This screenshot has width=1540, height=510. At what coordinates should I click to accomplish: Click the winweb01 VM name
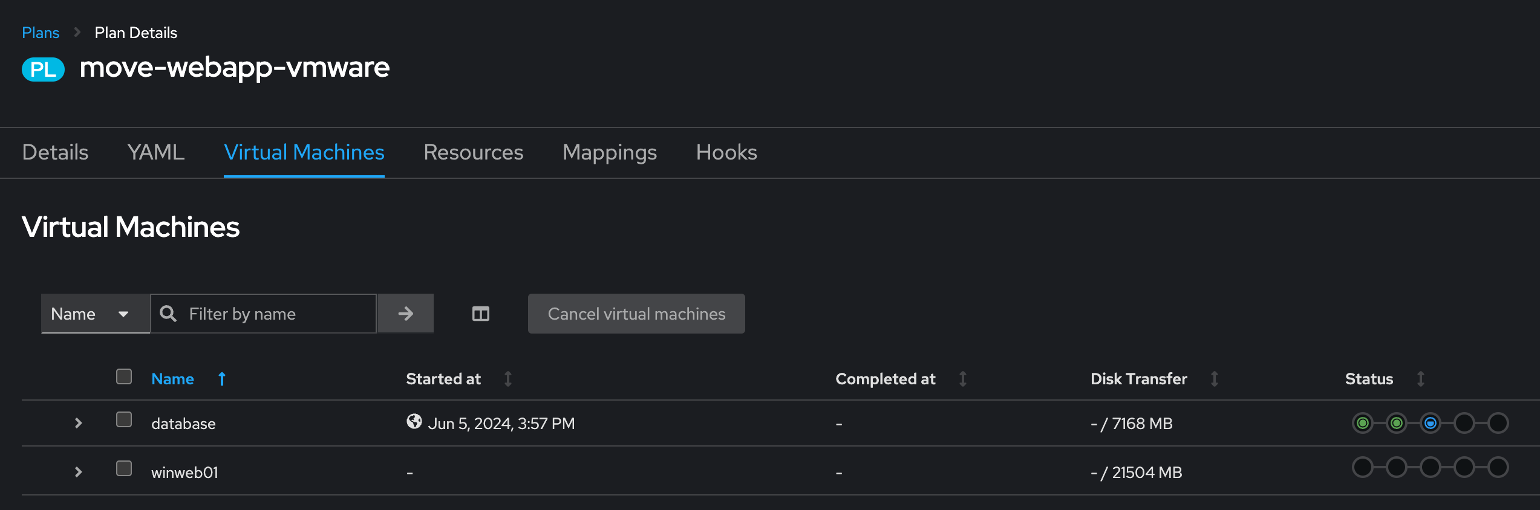coord(184,473)
